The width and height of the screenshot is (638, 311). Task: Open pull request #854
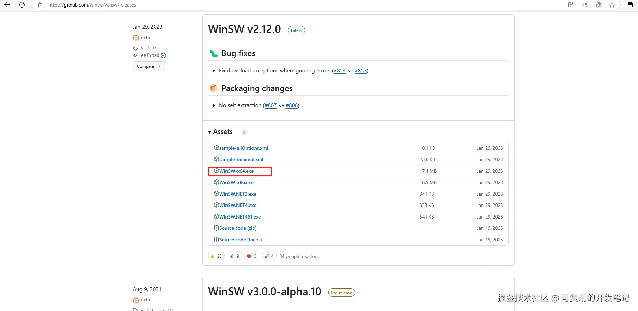(x=340, y=71)
